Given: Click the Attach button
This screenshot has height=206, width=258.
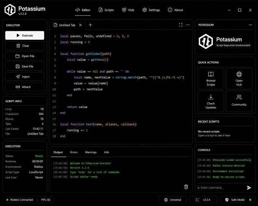Looking at the screenshot, I should point(25,87).
